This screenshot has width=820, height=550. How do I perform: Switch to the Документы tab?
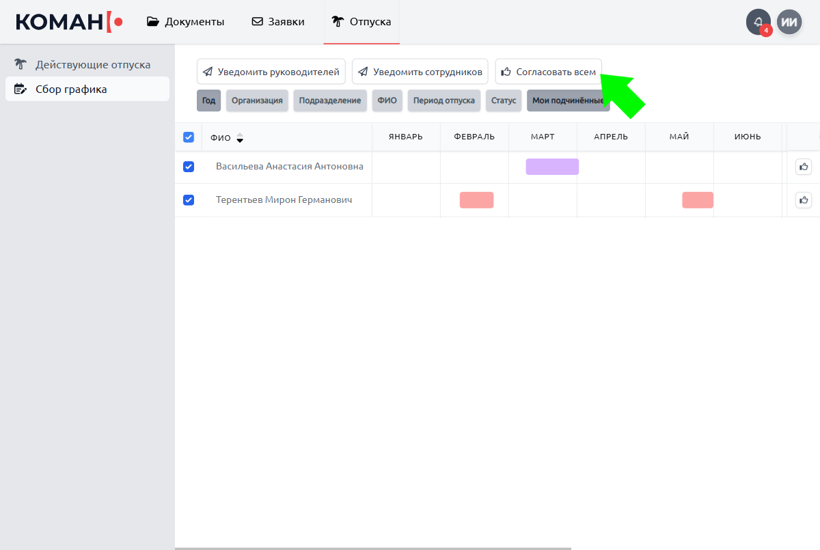(x=186, y=22)
